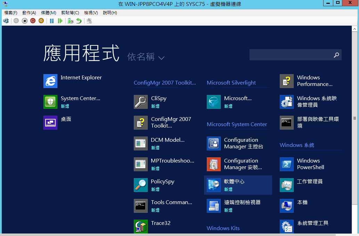This screenshot has height=236, width=359.
Task: Click the Ctrl+Alt+Del toolbar icon
Action: [x=6, y=21]
